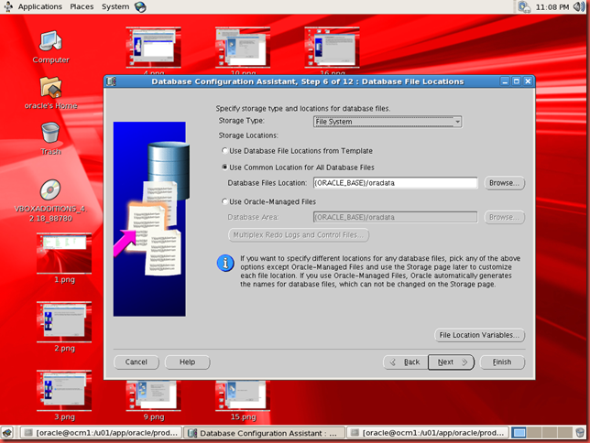Viewport: 590px width, 443px height.
Task: Select Use Oracle-Managed Files option
Action: coord(269,201)
